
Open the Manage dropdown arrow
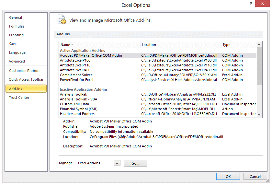pyautogui.click(x=117, y=163)
